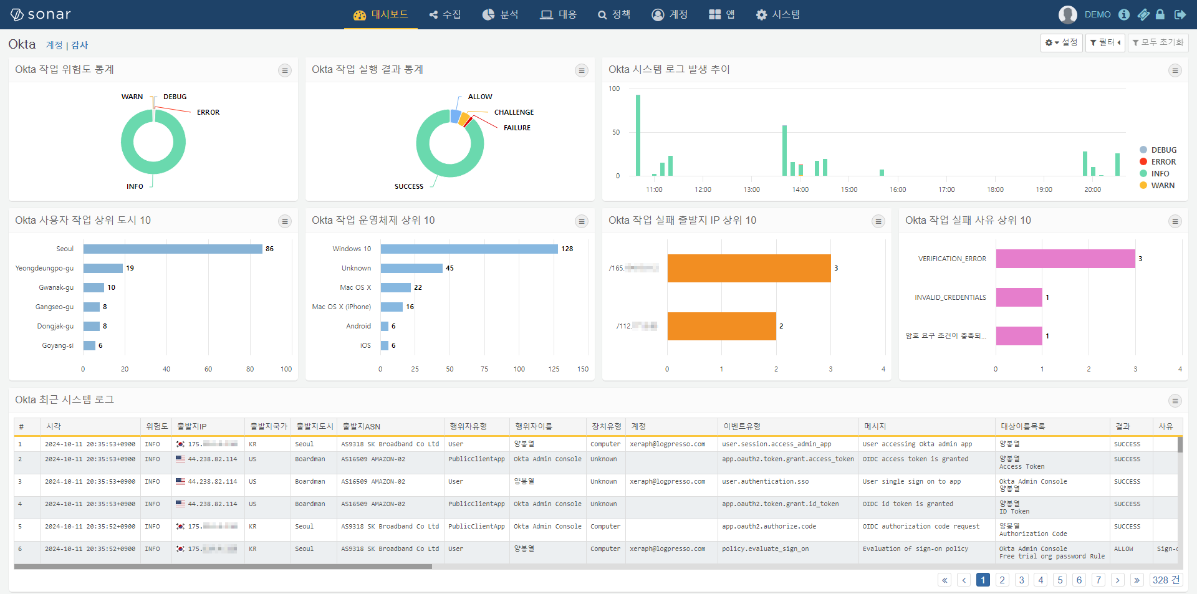1197x594 pixels.
Task: Open the user avatar profile
Action: [1067, 14]
